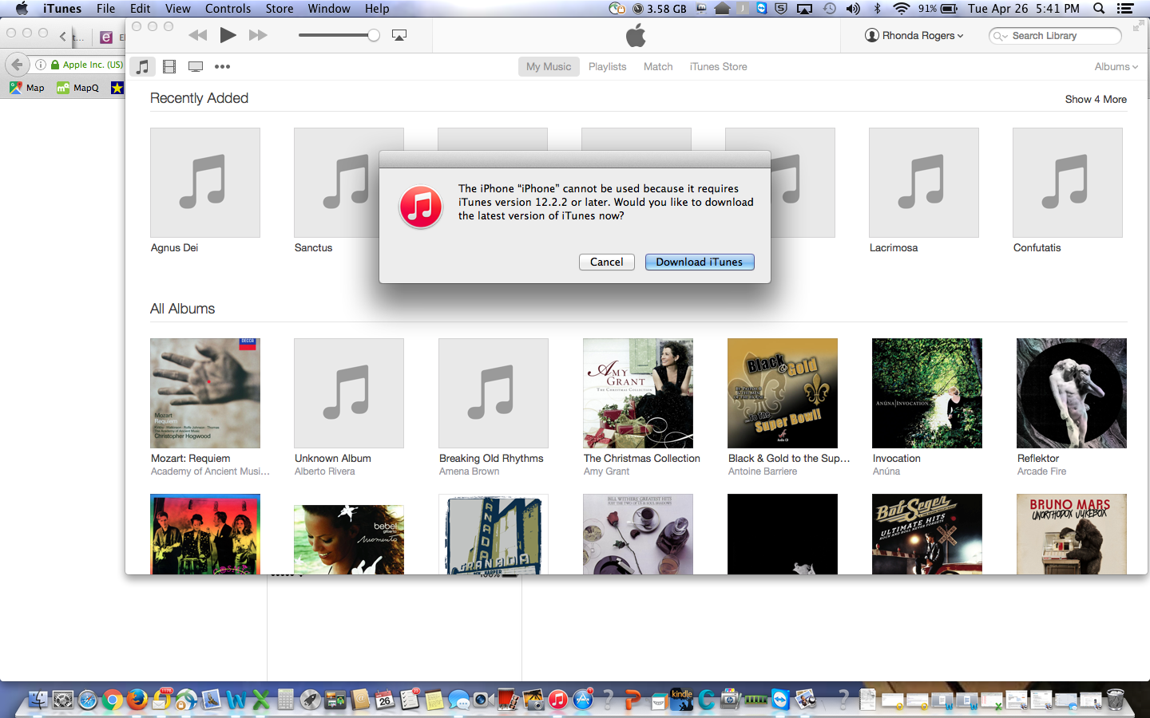Select the Agnus Dei recently added thumbnail
Screen dimensions: 1150x718
point(205,183)
